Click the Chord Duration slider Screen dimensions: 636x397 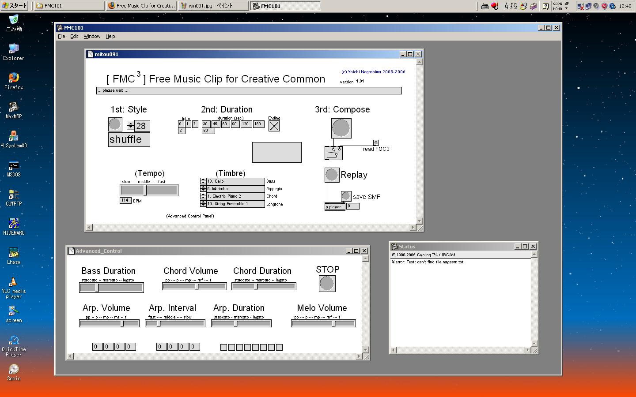tap(264, 286)
